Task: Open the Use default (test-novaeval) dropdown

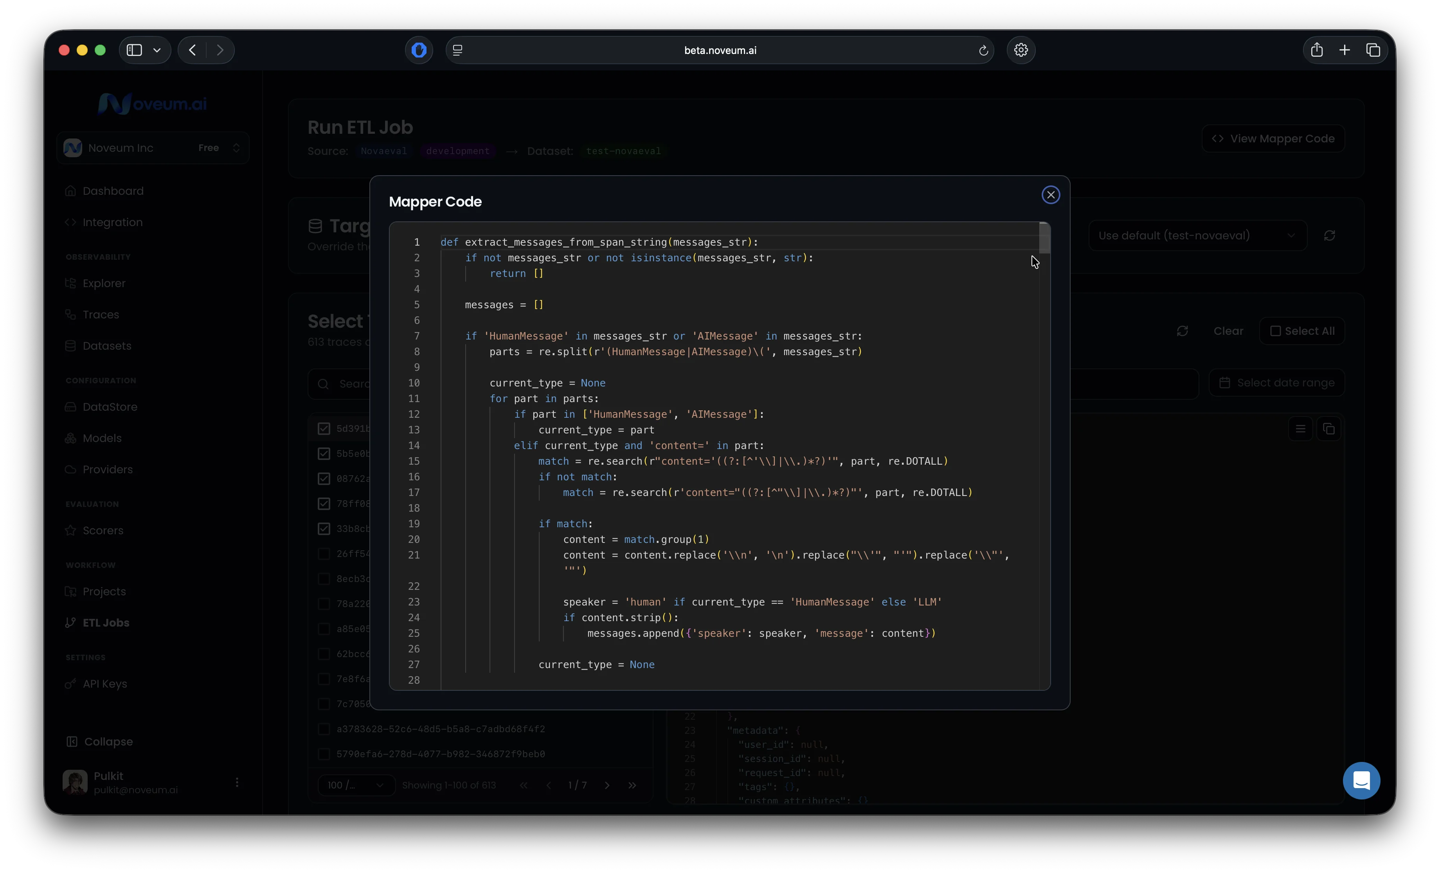Action: 1196,235
